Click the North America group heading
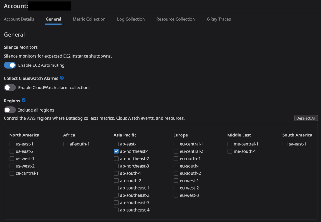The image size is (321, 222). pos(24,135)
